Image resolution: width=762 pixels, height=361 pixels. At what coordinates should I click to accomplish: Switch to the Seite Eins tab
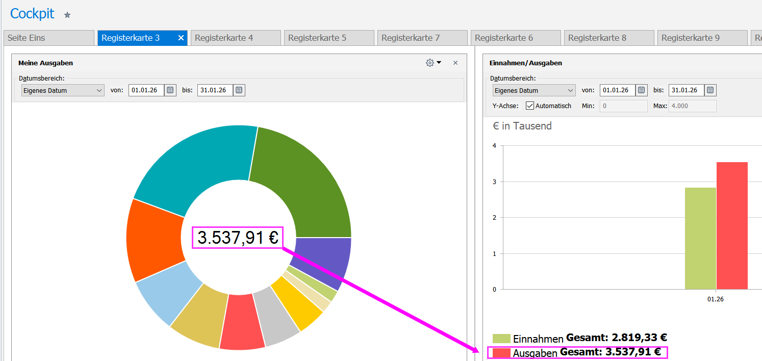[48, 38]
